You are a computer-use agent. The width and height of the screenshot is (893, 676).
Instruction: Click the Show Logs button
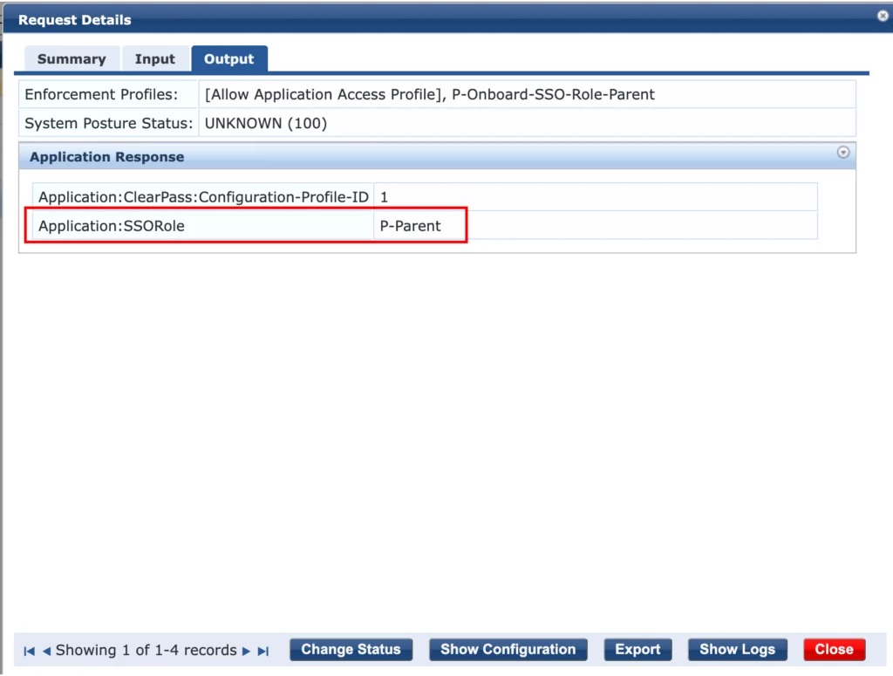click(x=737, y=649)
